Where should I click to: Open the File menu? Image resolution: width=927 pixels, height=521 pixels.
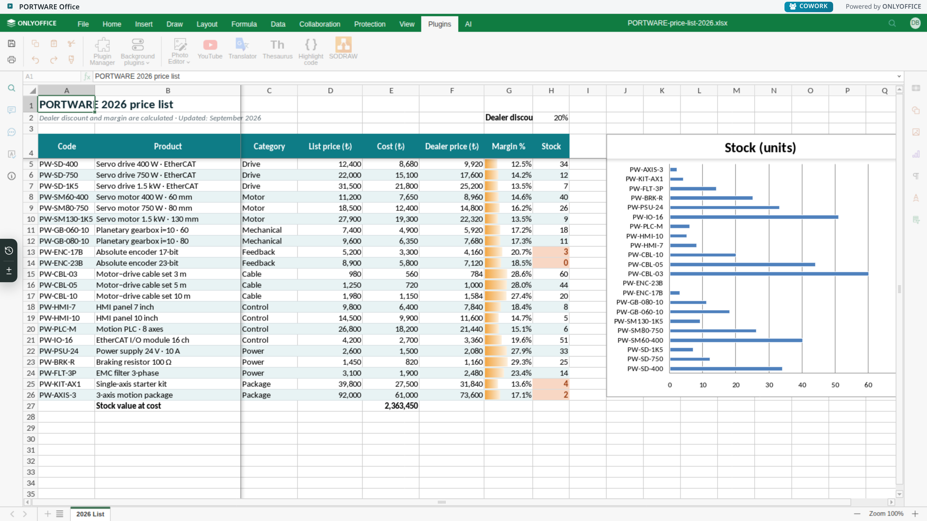click(83, 24)
